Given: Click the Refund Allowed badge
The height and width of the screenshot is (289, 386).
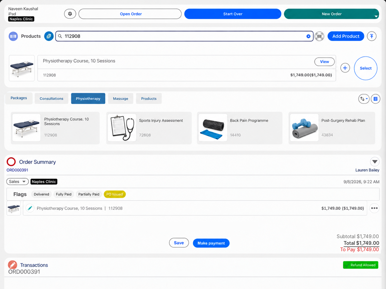Looking at the screenshot, I should click(360, 265).
